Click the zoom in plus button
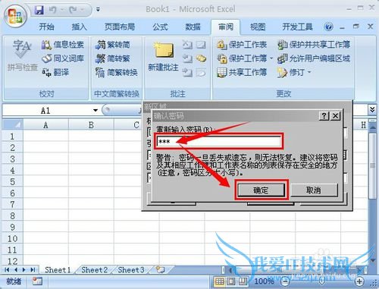 [x=359, y=281]
